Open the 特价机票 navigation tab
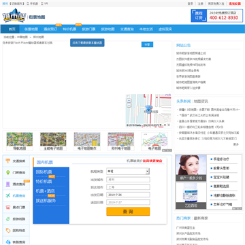 (x=69, y=29)
